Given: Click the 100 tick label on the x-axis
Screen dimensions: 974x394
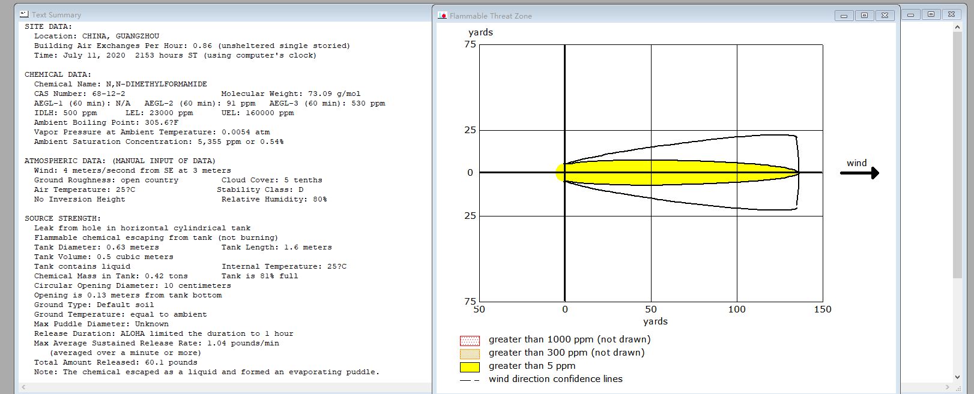Looking at the screenshot, I should [x=737, y=309].
